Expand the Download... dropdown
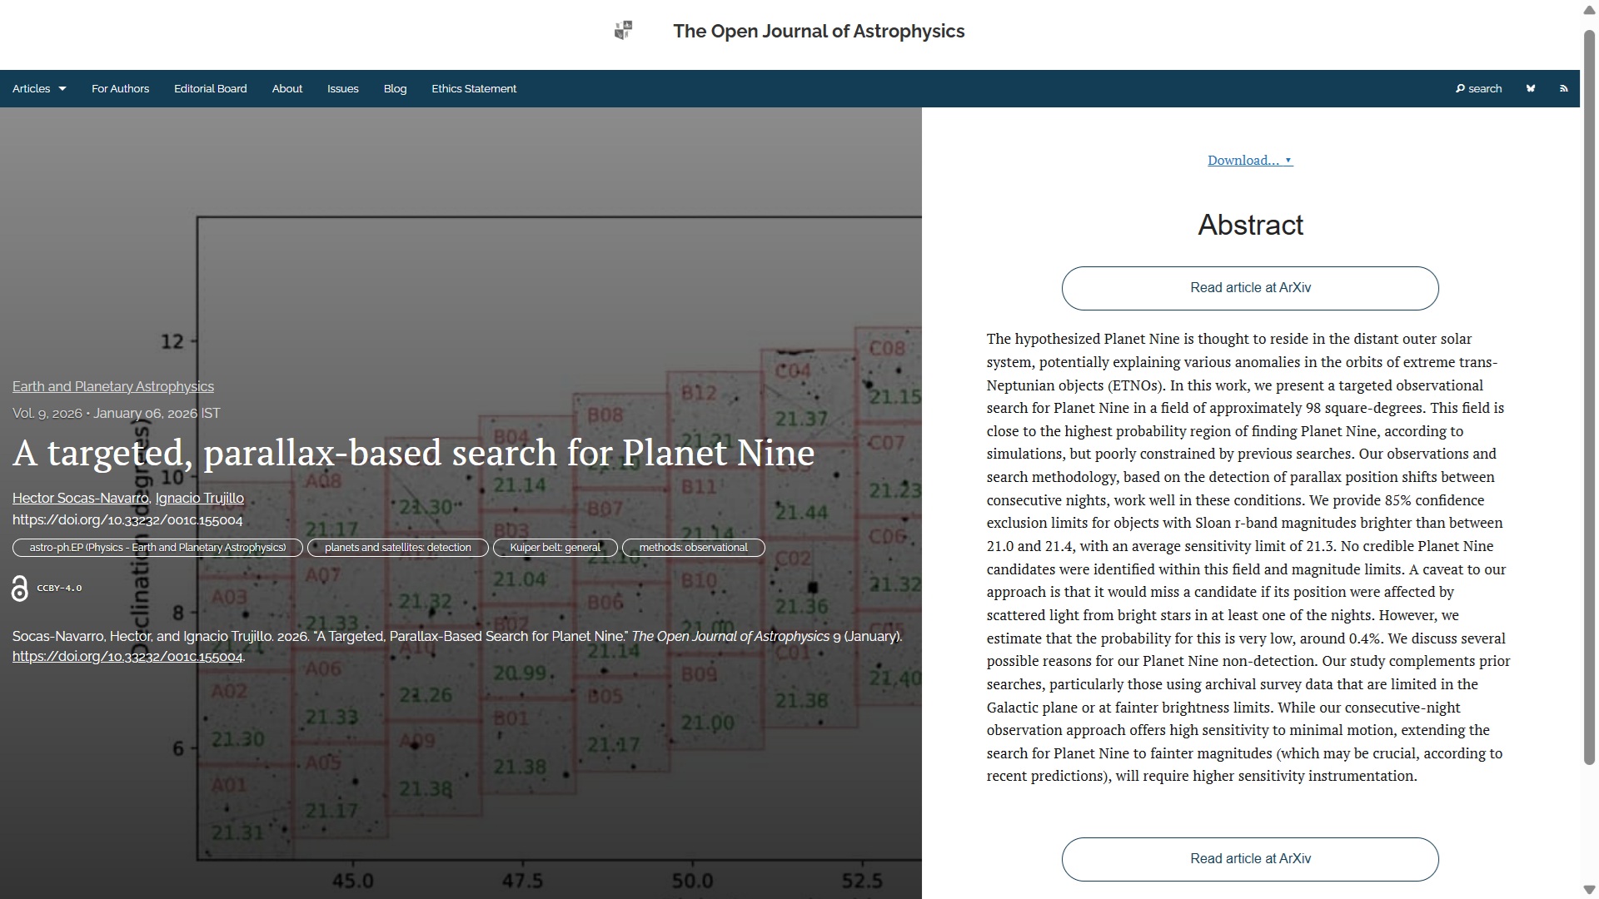The width and height of the screenshot is (1599, 899). [1249, 160]
